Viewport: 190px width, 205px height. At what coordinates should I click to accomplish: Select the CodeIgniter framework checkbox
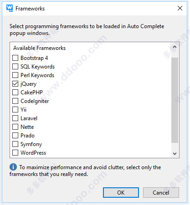click(x=15, y=101)
